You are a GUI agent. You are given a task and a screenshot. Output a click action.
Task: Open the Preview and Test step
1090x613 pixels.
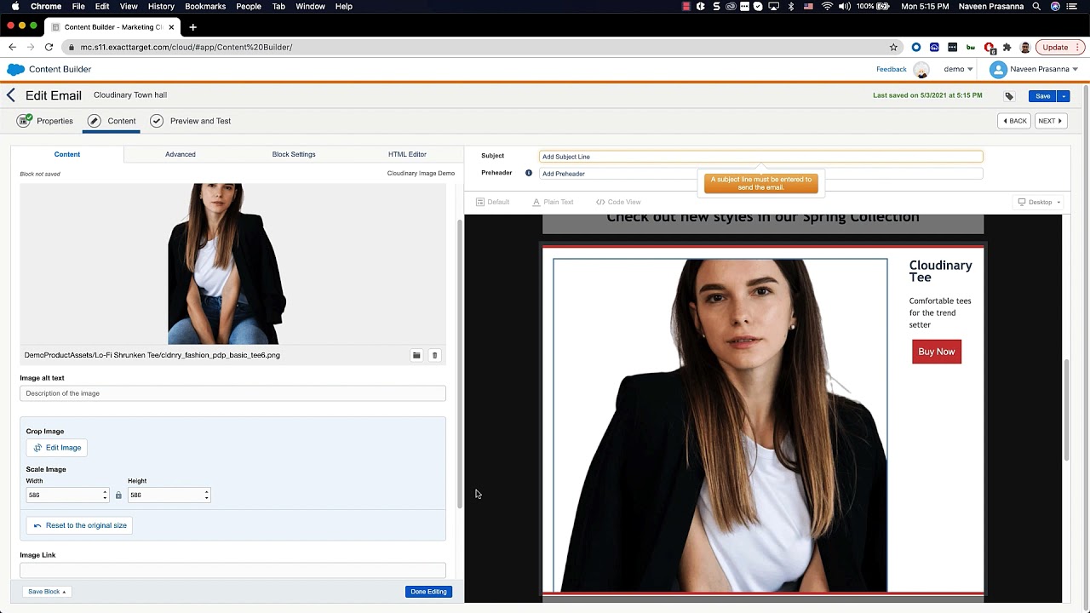(190, 121)
